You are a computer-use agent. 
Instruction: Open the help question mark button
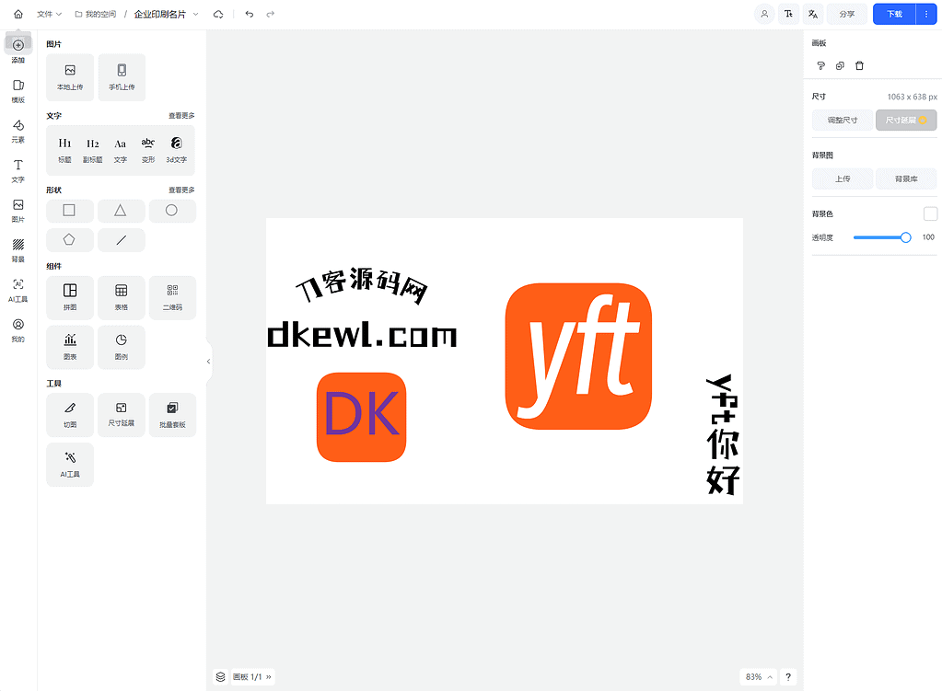click(x=788, y=676)
